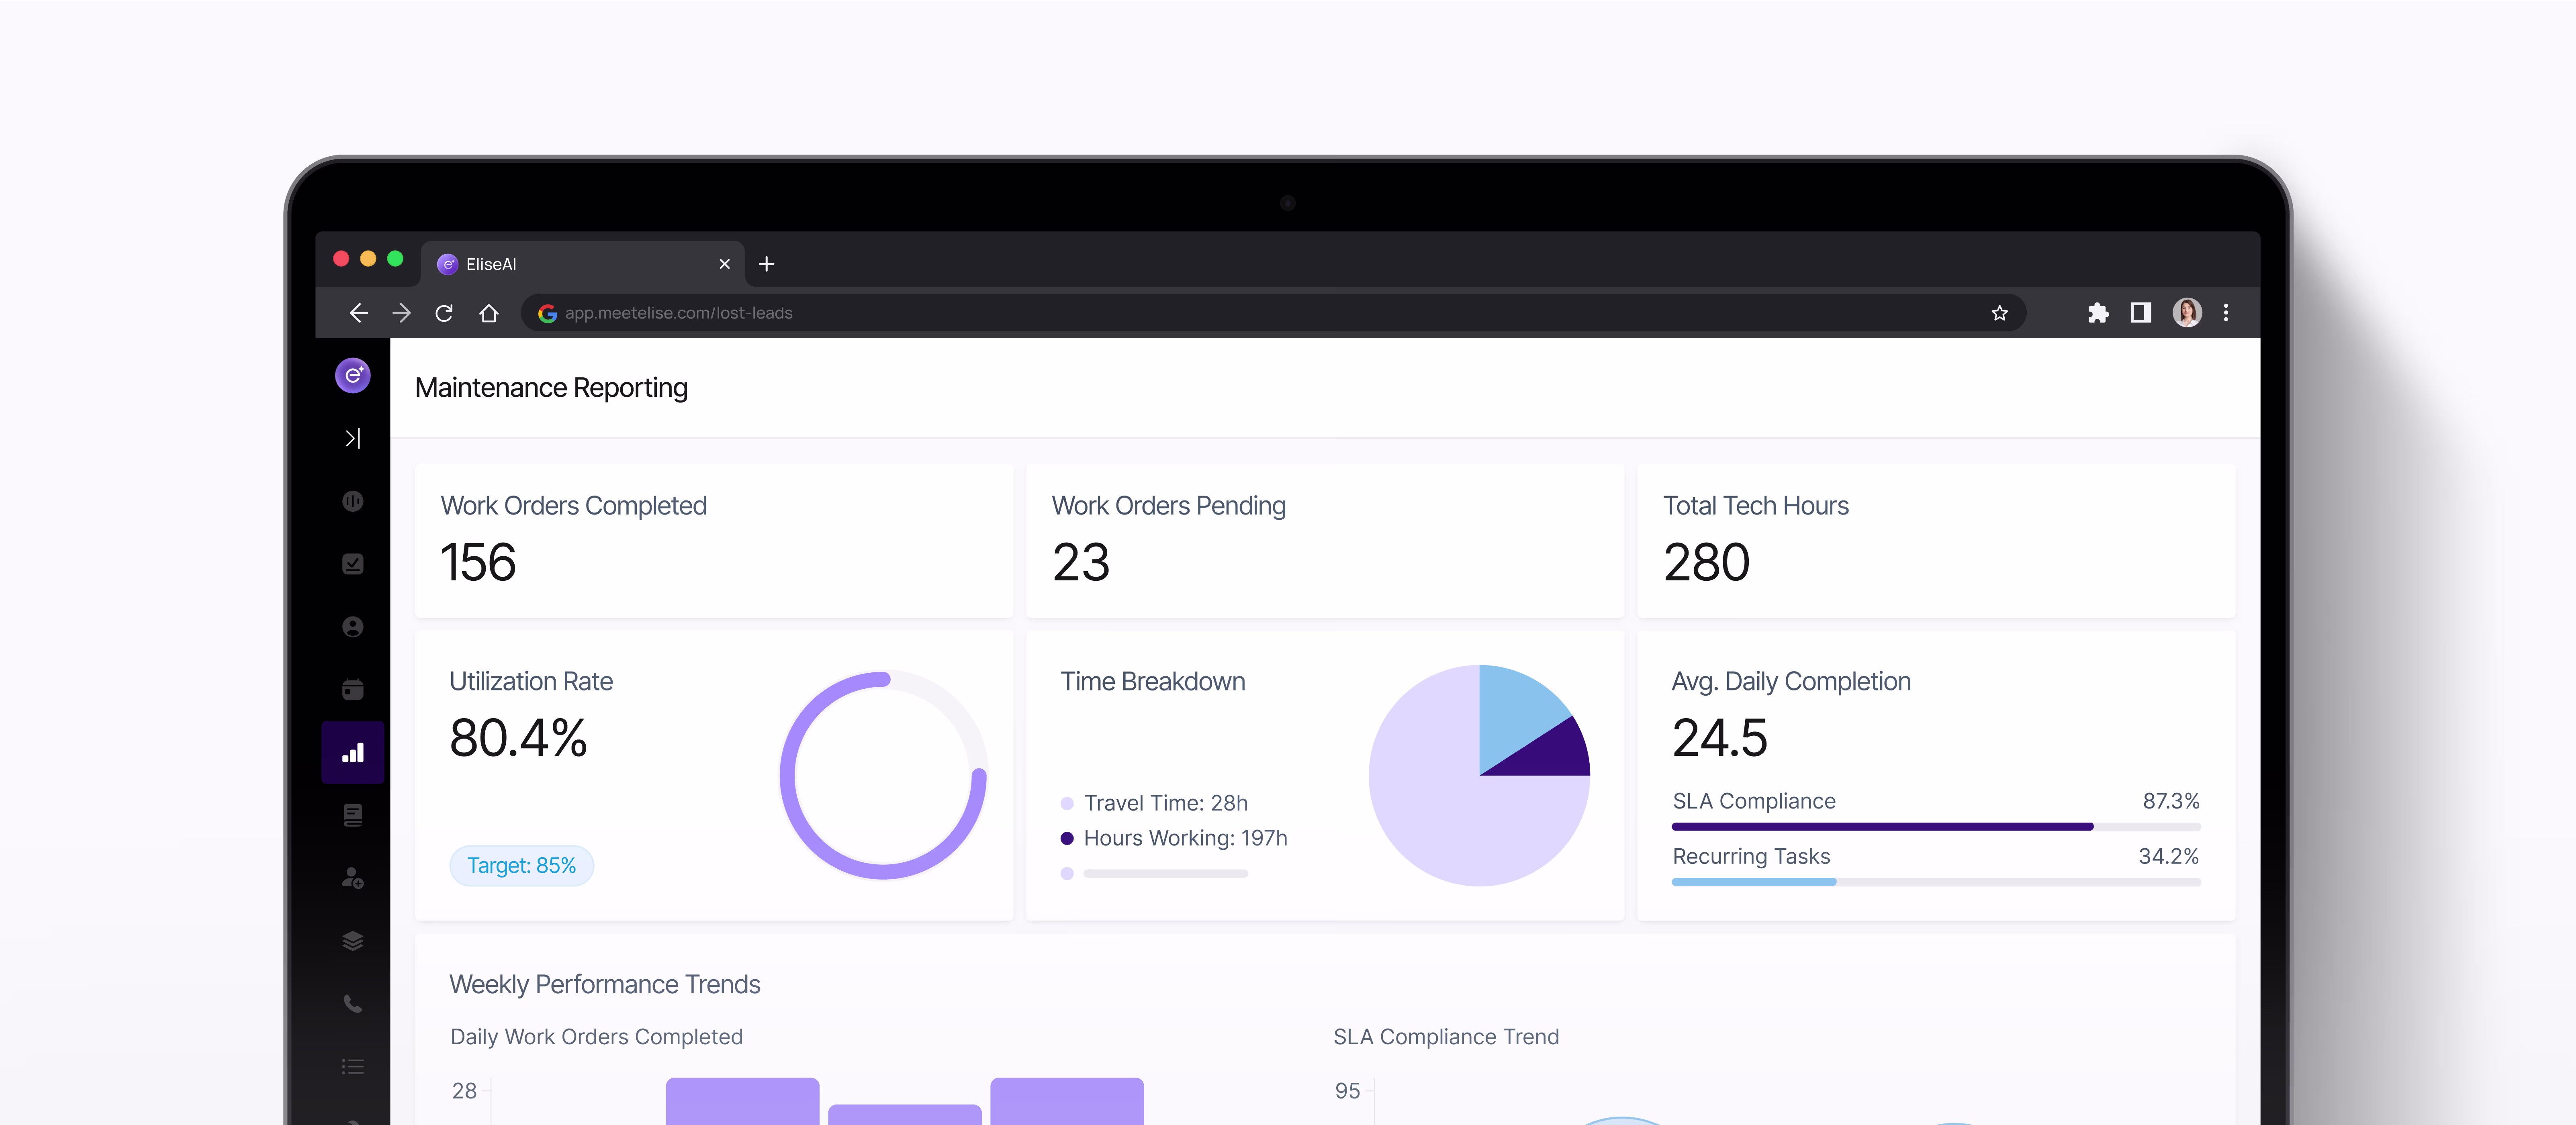Click the Avg. Daily Completion value 24.5

point(1720,737)
